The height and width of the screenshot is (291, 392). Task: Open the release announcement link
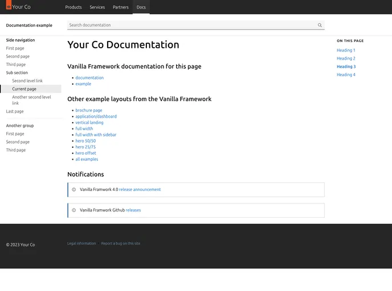[140, 190]
